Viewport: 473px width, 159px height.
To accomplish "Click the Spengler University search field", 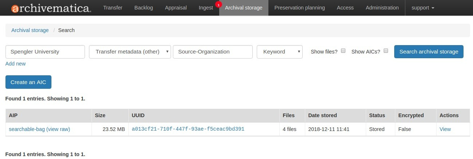I will pyautogui.click(x=45, y=52).
